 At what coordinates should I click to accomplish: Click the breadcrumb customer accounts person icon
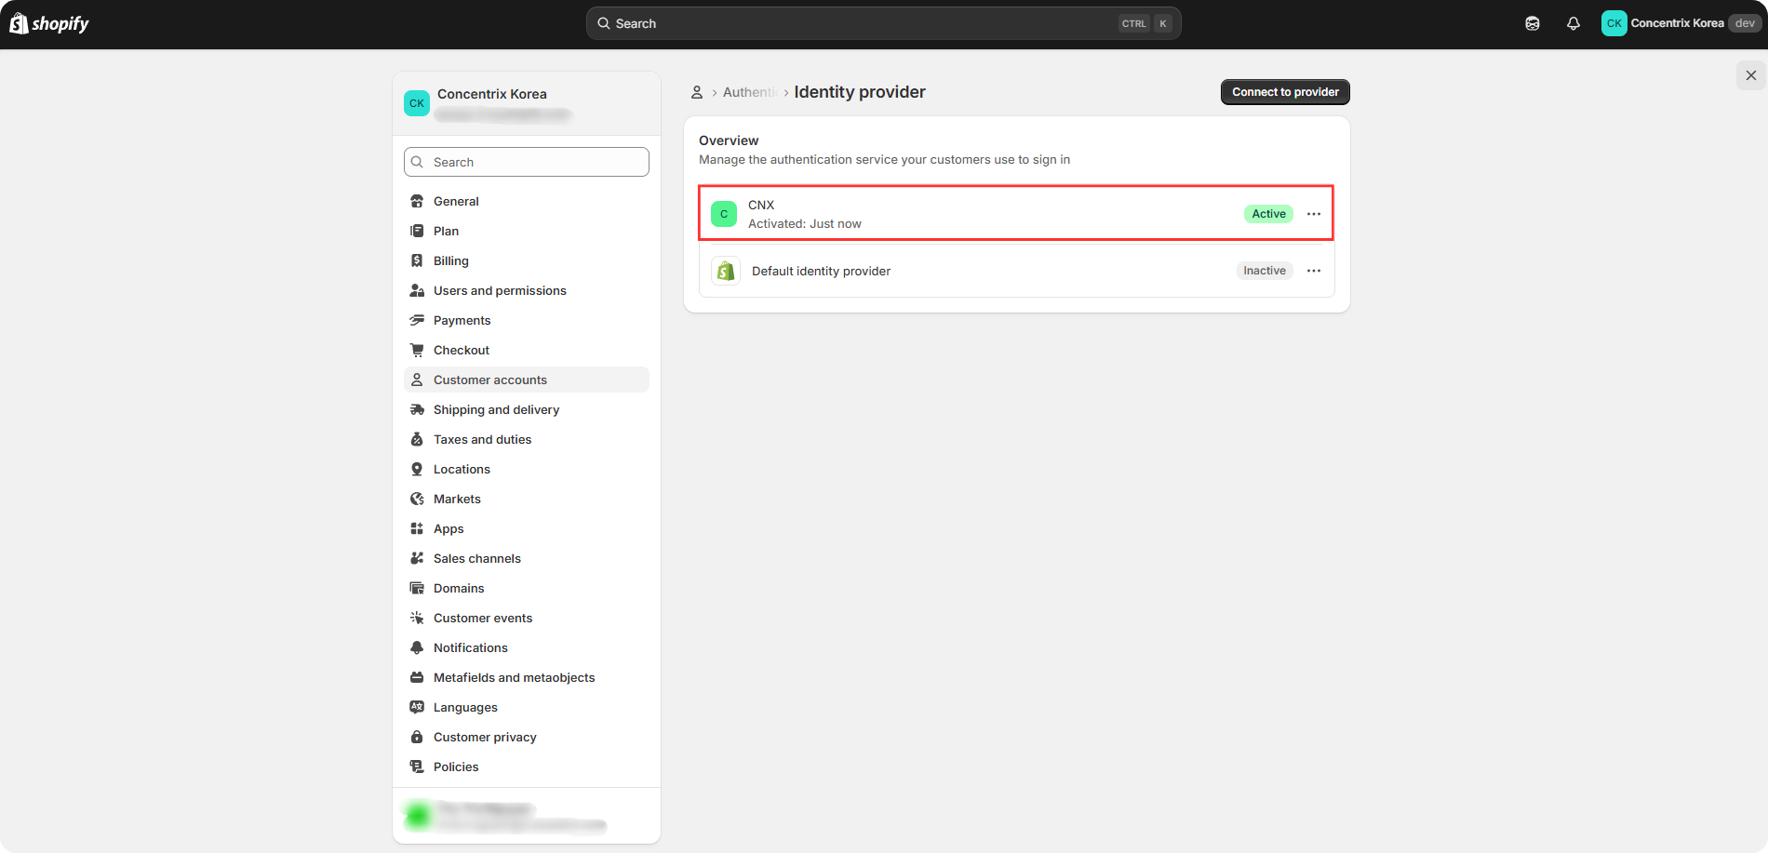[x=697, y=92]
